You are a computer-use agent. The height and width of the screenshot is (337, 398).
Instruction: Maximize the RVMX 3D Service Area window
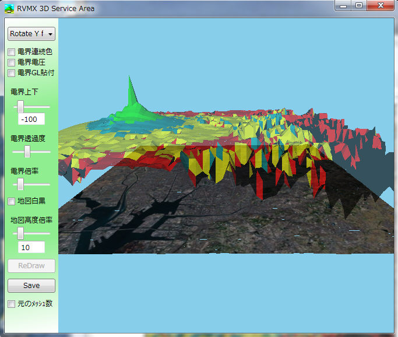[359, 6]
